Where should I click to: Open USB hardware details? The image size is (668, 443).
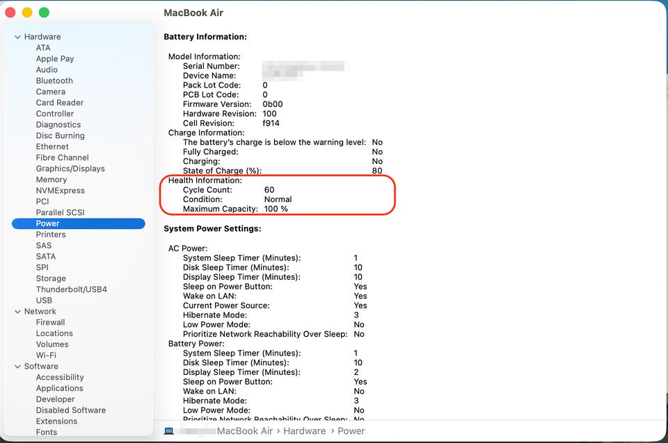[x=44, y=301]
